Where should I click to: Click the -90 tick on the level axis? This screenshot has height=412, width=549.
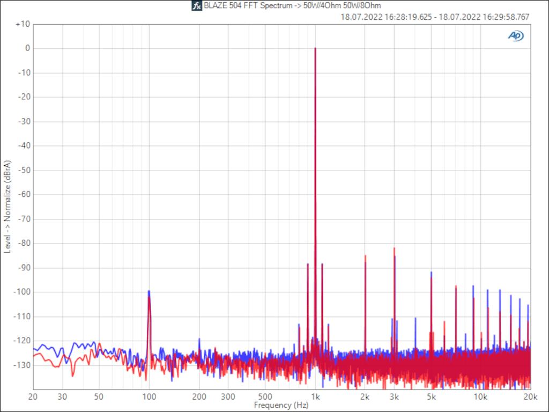click(24, 268)
